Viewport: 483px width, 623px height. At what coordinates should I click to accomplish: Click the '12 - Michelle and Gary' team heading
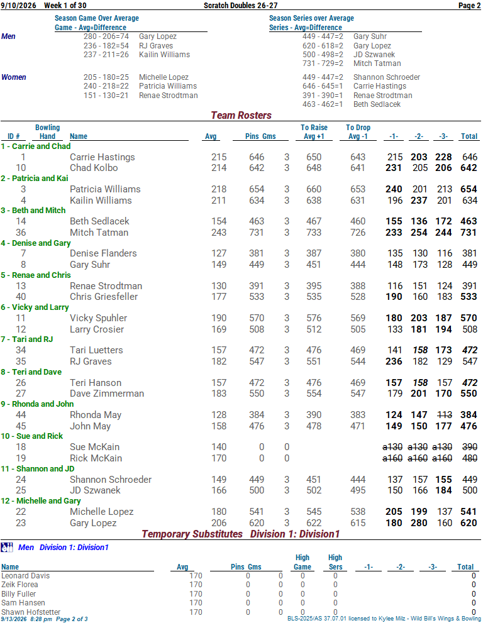pyautogui.click(x=40, y=500)
